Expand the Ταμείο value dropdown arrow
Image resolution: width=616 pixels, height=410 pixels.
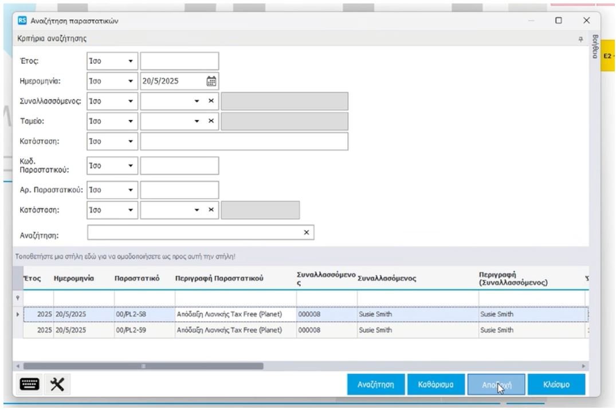197,120
